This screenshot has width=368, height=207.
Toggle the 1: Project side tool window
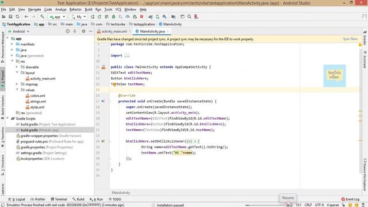[x=2, y=79]
